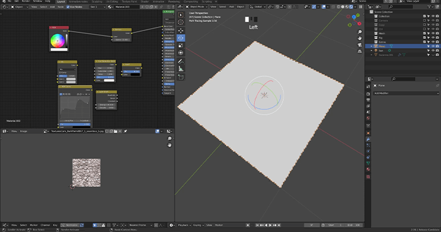This screenshot has height=232, width=441.
Task: Open the Slot 1 material slot dropdown
Action: pyautogui.click(x=97, y=7)
